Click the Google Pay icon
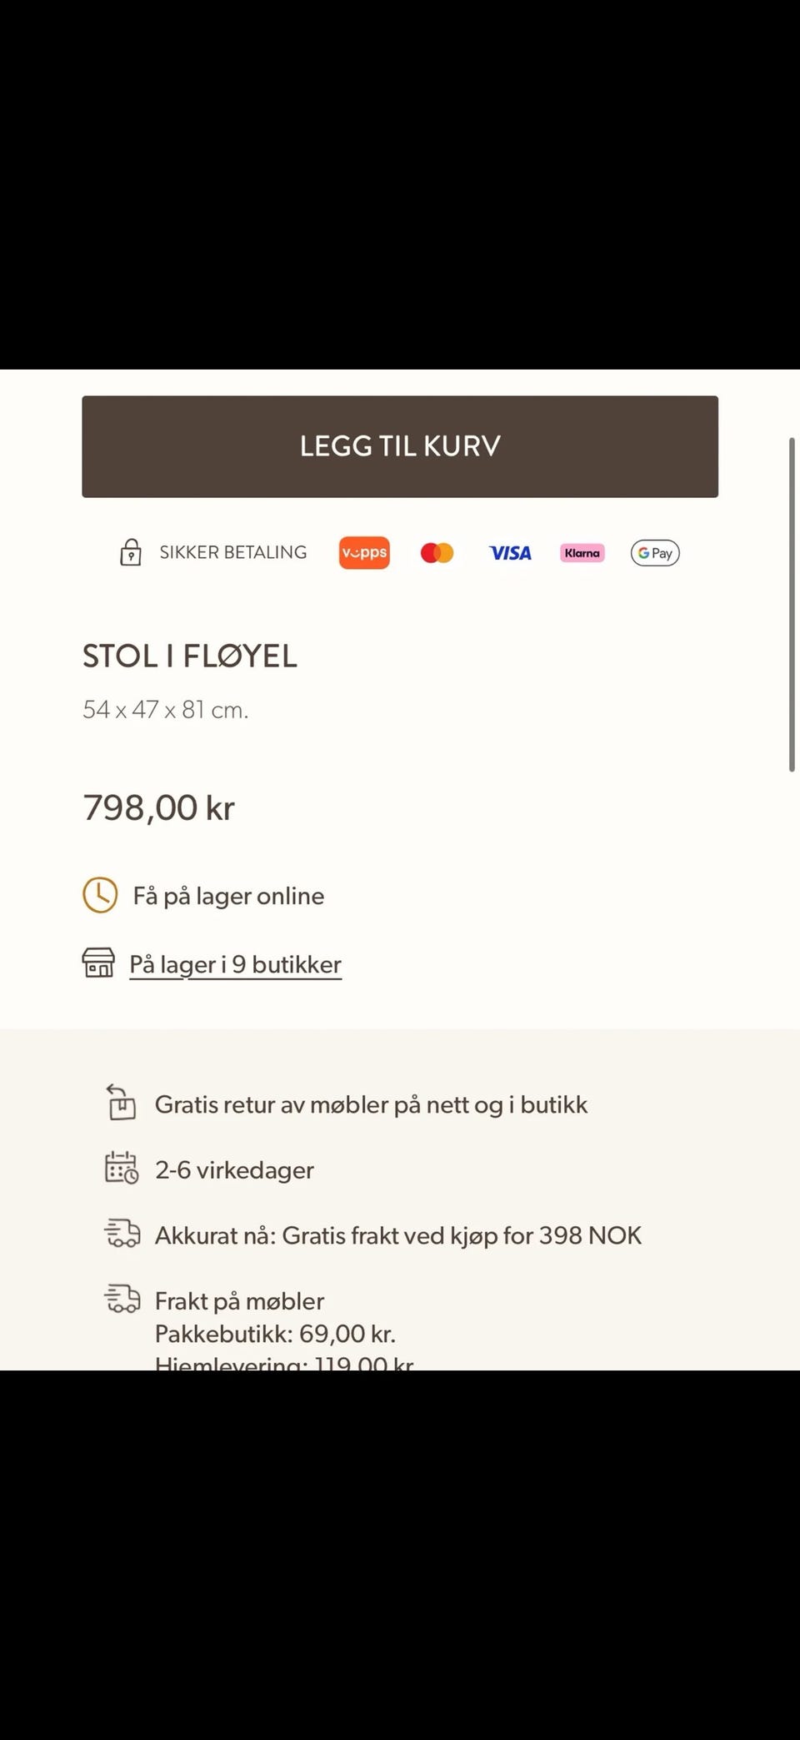This screenshot has height=1740, width=800. tap(655, 553)
